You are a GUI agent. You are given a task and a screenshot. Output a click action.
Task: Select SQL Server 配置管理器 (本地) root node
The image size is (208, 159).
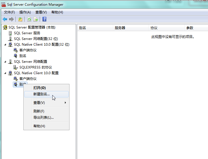(x=32, y=27)
